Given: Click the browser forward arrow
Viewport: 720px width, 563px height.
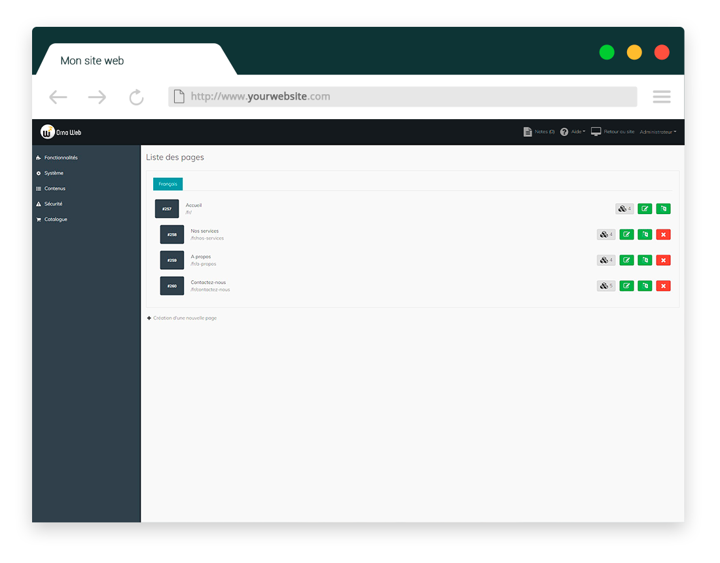Looking at the screenshot, I should point(97,97).
